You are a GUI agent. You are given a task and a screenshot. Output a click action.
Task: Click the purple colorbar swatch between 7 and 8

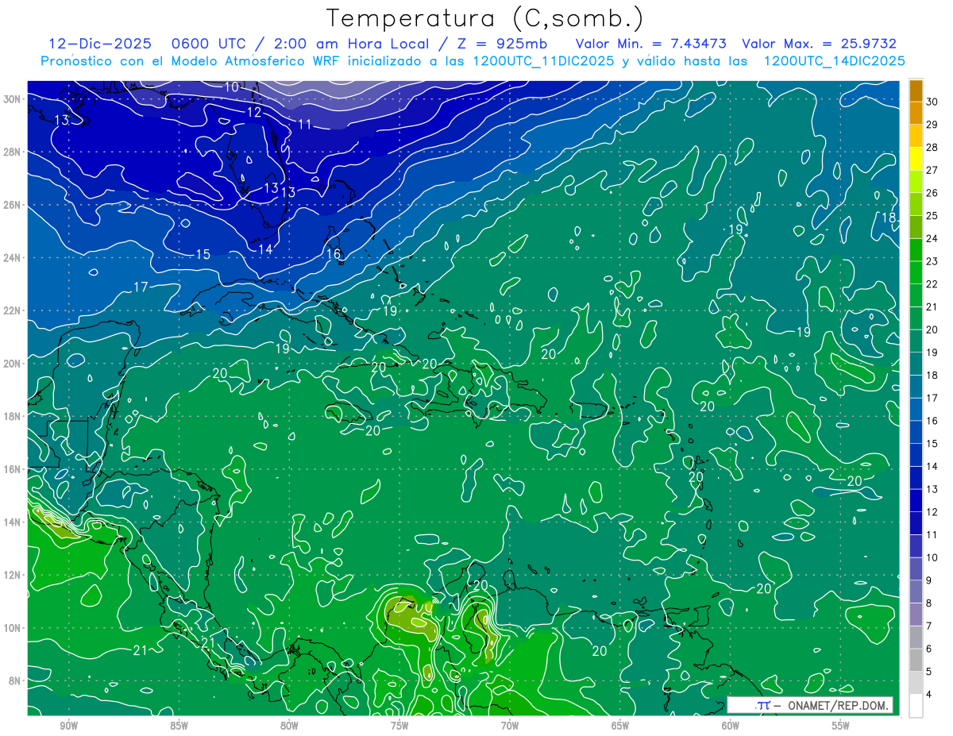point(916,615)
